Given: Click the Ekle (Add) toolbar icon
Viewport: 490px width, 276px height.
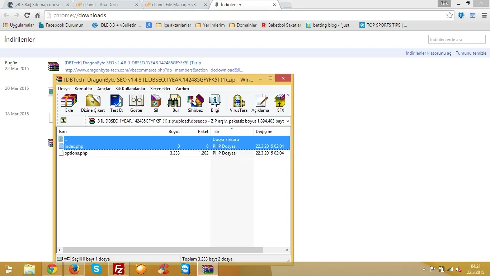Looking at the screenshot, I should click(69, 103).
